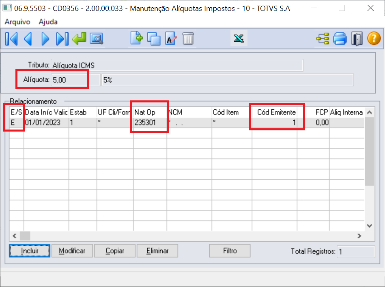Select the NCM column header
Screen dimensions: 385x287
[x=189, y=112]
